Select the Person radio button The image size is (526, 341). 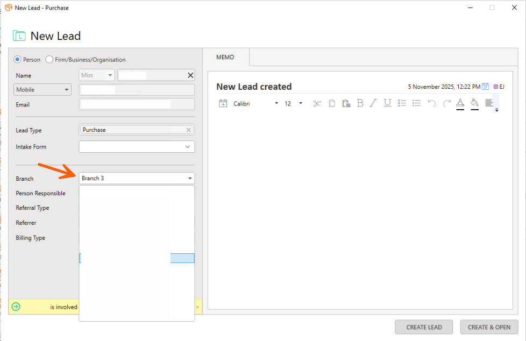pyautogui.click(x=17, y=60)
